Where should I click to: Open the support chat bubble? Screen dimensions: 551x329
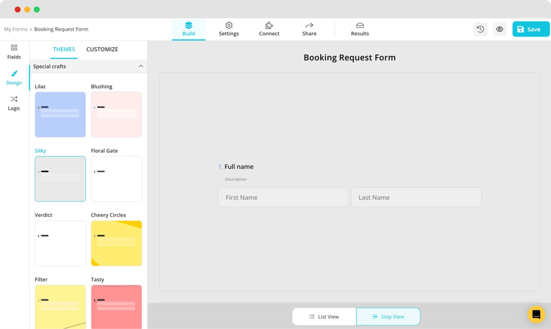pos(536,314)
